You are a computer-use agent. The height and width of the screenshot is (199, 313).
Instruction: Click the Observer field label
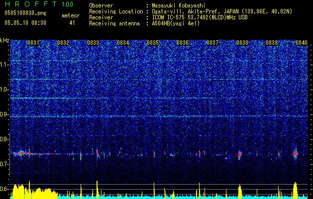point(101,5)
